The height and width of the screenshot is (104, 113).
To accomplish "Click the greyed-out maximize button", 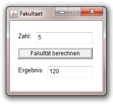I will [x=75, y=11].
